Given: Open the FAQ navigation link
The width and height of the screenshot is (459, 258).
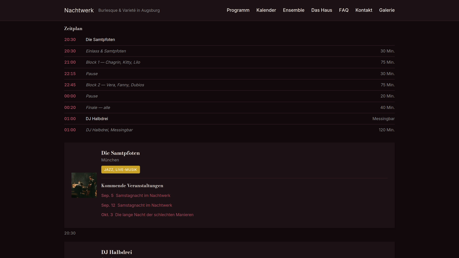Looking at the screenshot, I should [x=344, y=10].
